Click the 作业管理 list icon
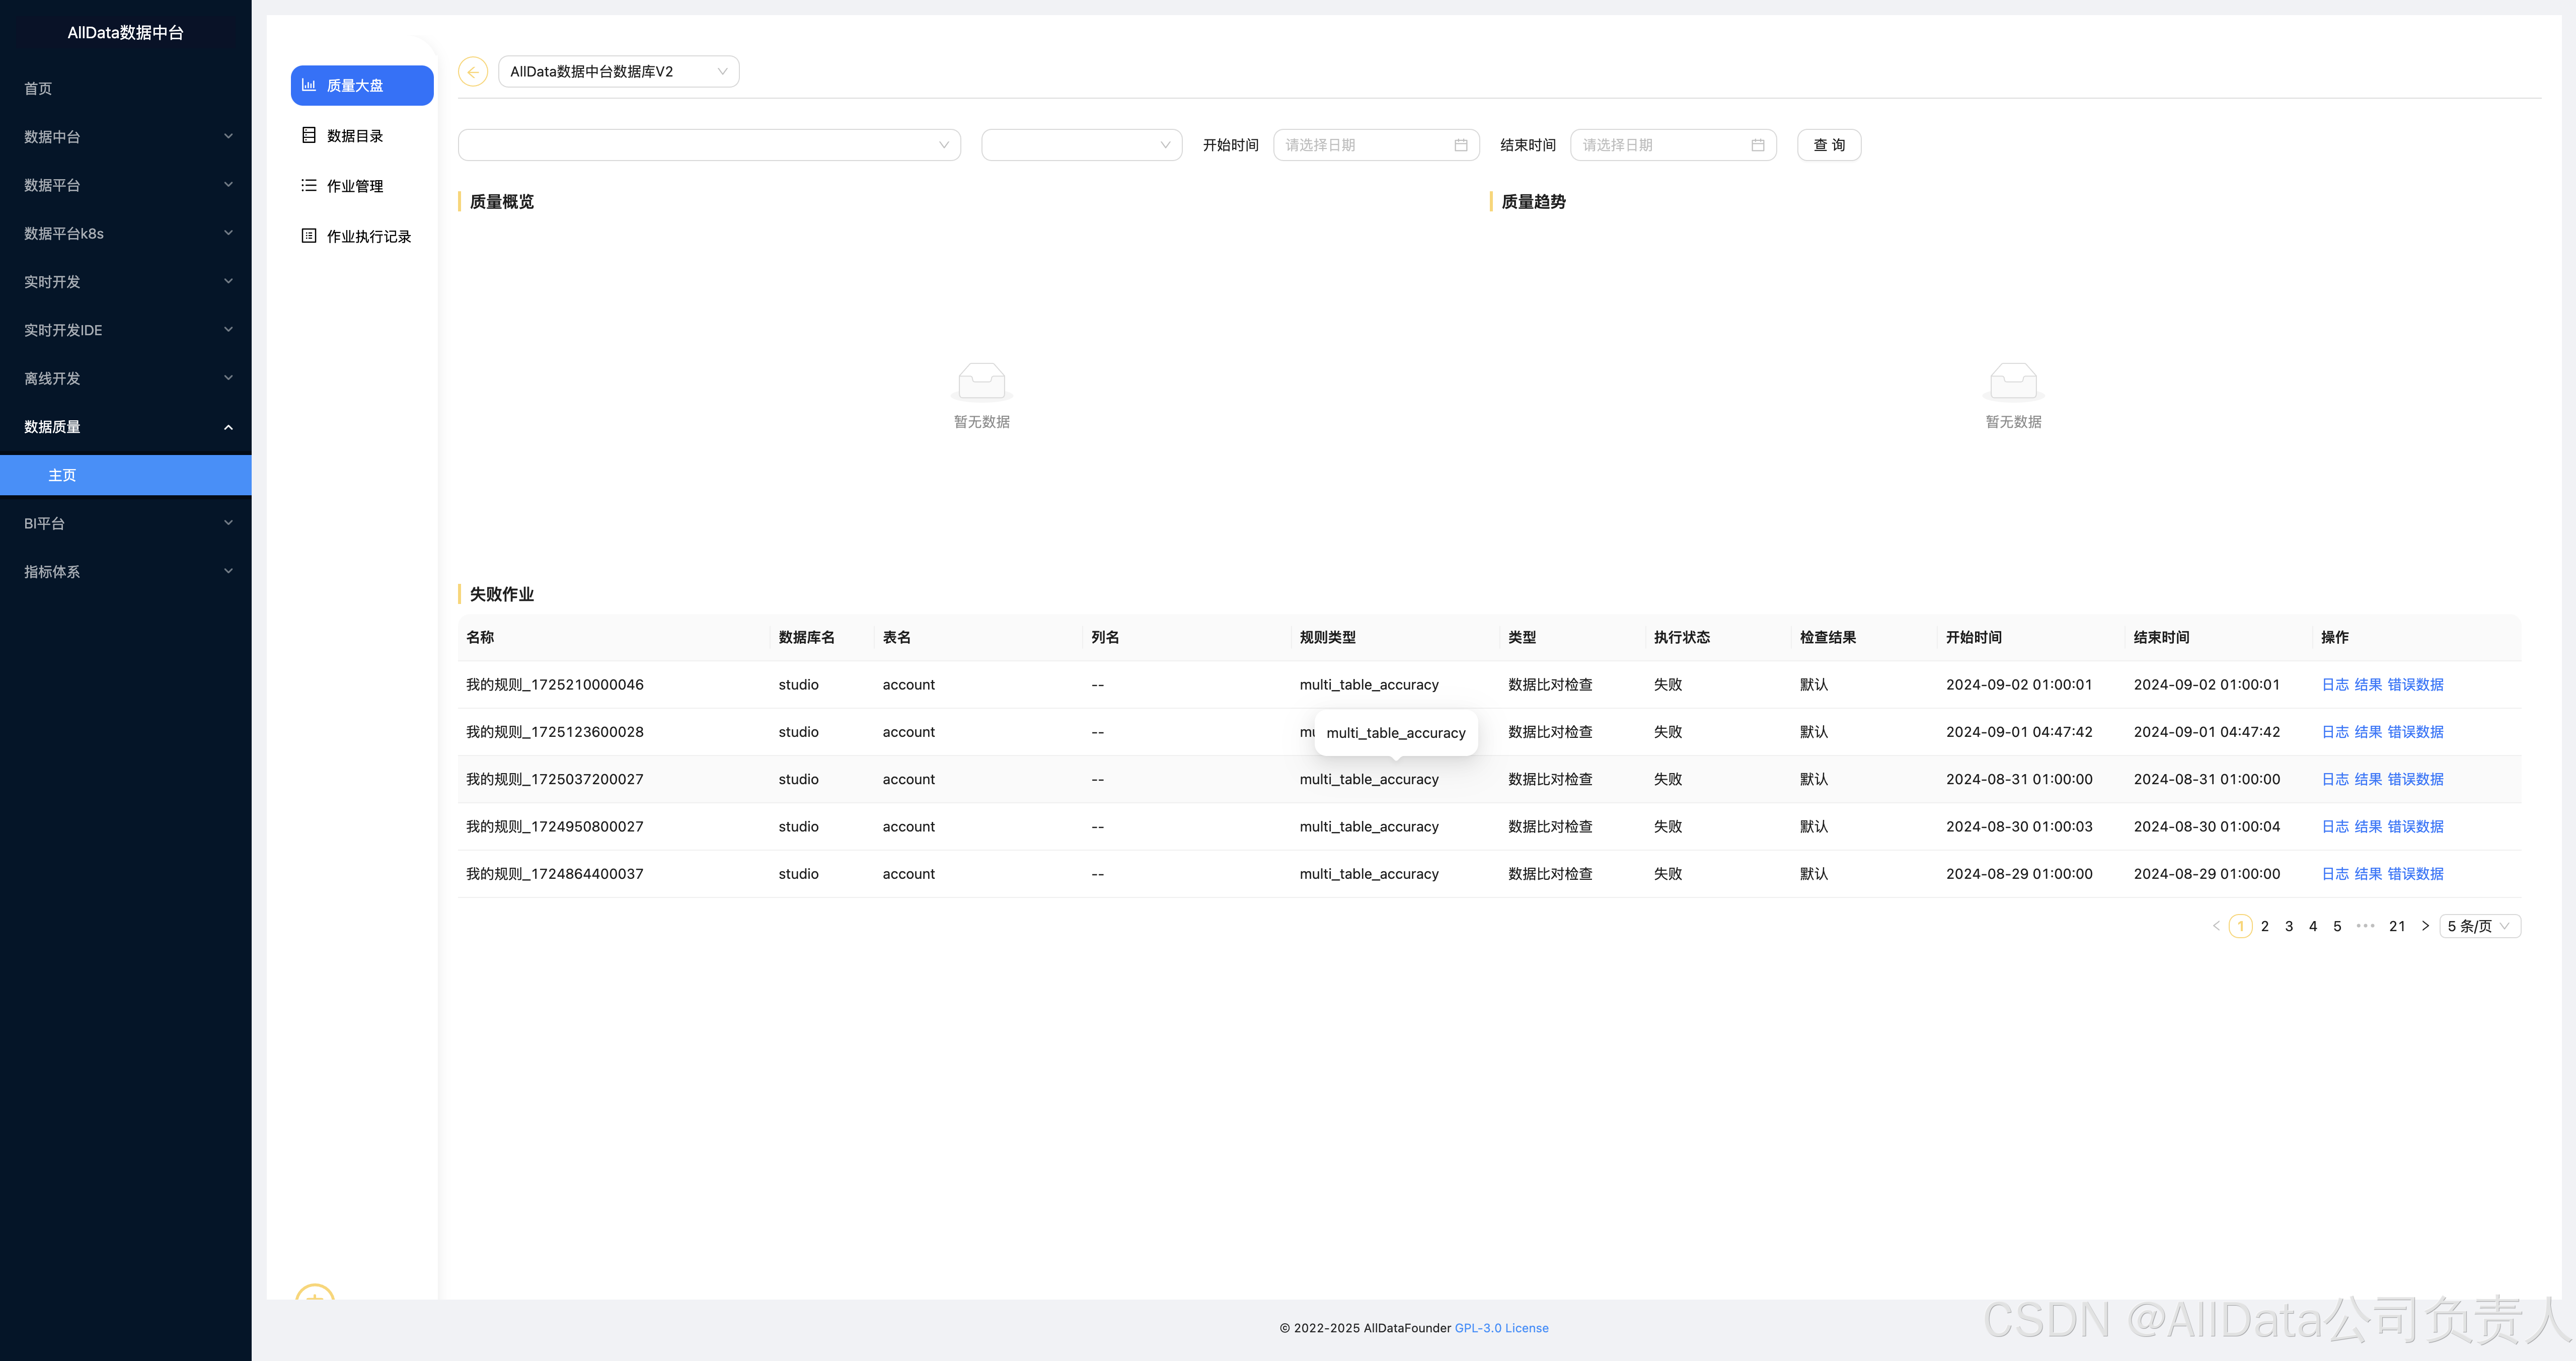 pyautogui.click(x=309, y=186)
